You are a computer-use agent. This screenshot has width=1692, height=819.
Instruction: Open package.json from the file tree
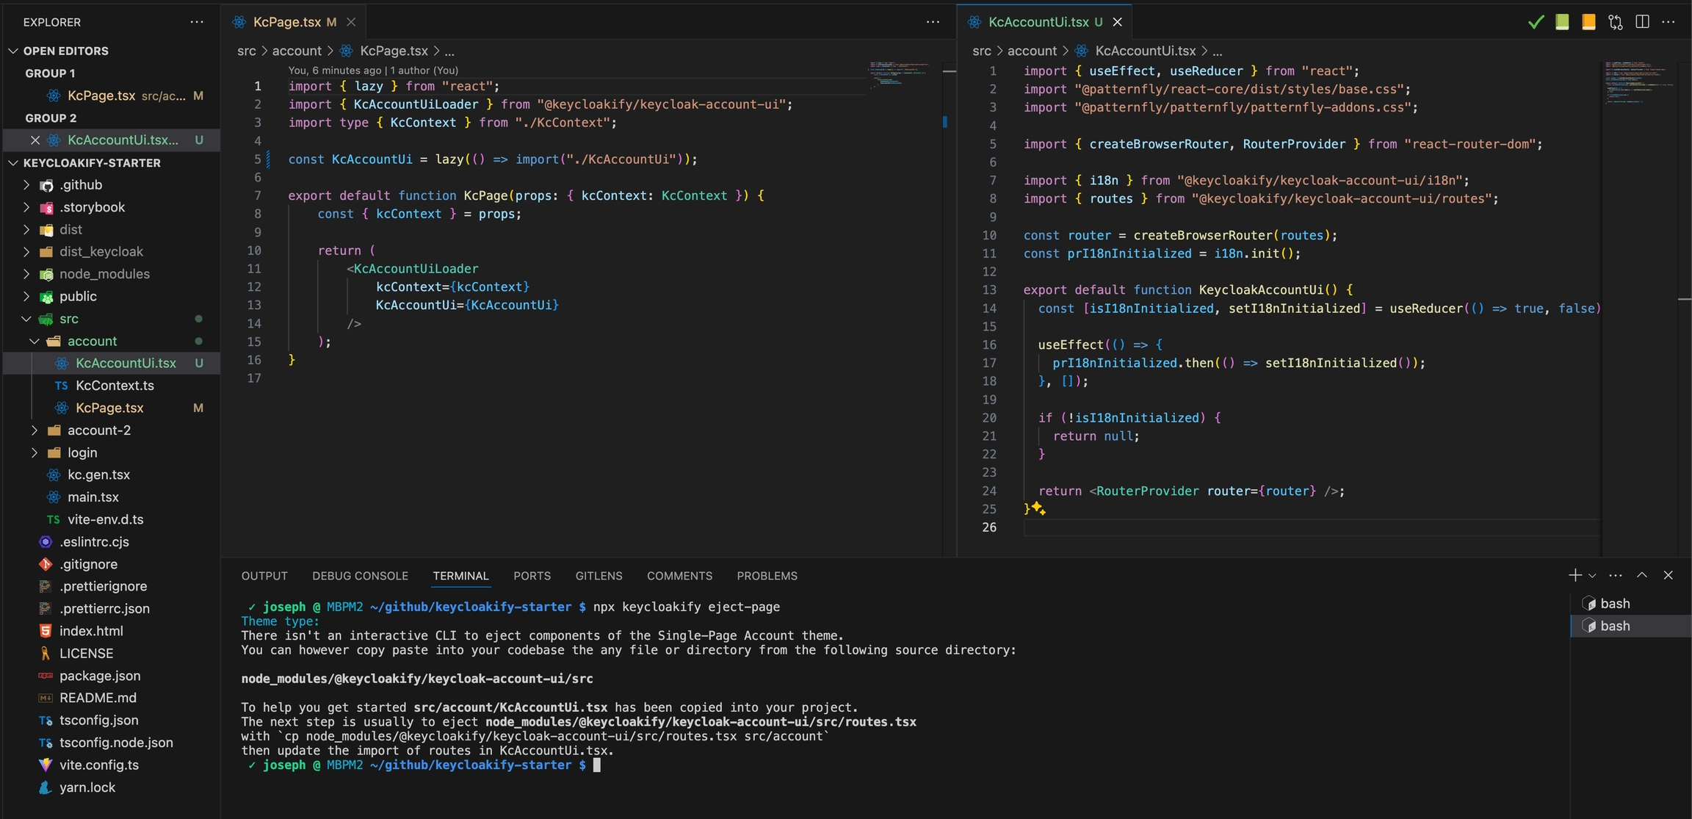tap(100, 676)
